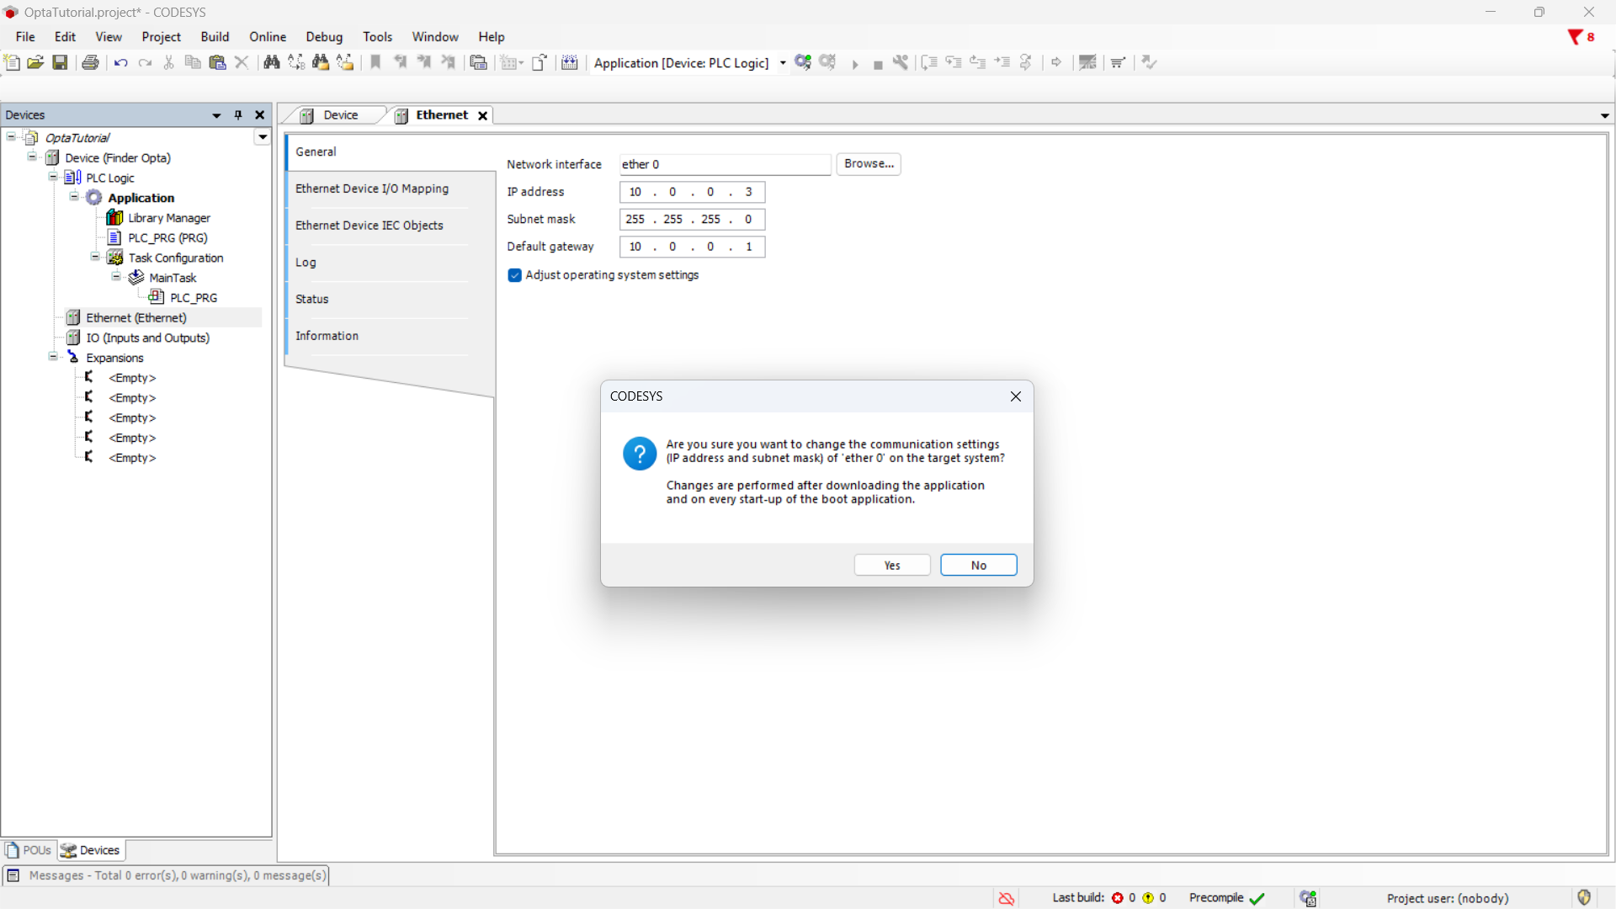The width and height of the screenshot is (1616, 909).
Task: Click Yes in the CODESYS dialog
Action: (x=892, y=566)
